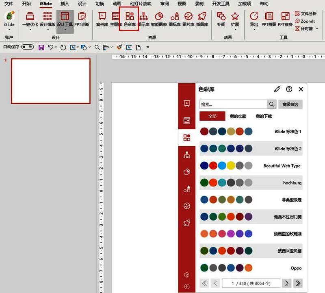Apply the Beautiful Web Type yellow swatch

231,166
